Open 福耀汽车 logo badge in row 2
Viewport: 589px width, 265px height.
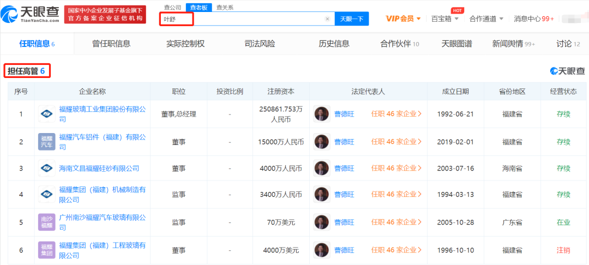[x=47, y=142]
